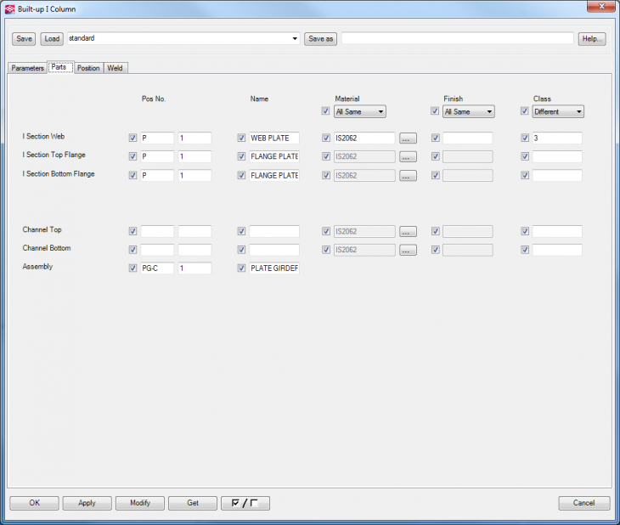Browse material for I Section Web
The image size is (620, 525).
tap(408, 138)
